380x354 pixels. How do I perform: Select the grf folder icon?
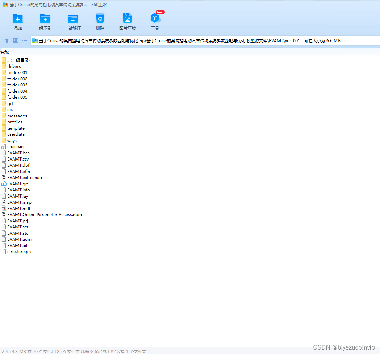tap(4, 104)
